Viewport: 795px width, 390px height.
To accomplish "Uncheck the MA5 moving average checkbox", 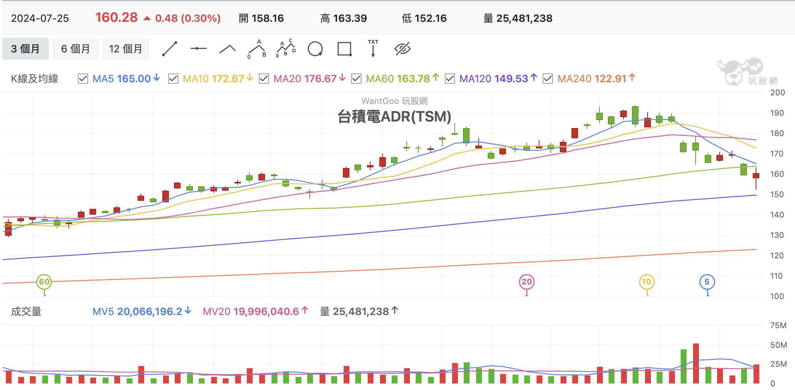I will (83, 79).
